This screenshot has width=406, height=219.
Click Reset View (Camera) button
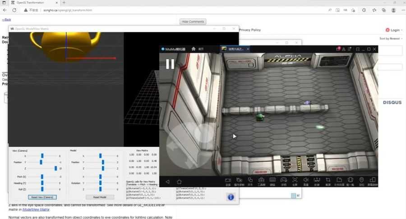point(42,197)
